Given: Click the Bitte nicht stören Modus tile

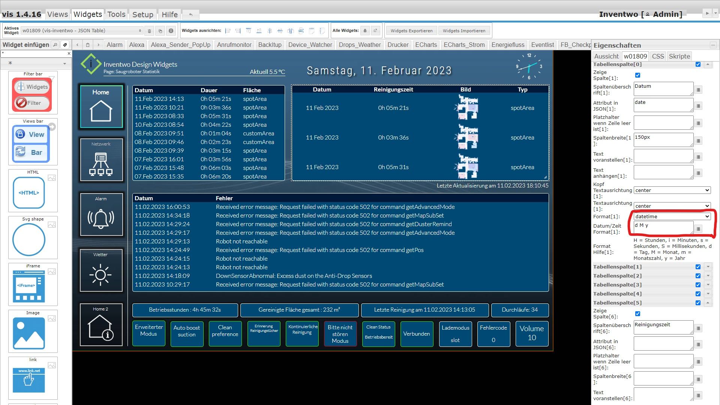Looking at the screenshot, I should coord(340,333).
